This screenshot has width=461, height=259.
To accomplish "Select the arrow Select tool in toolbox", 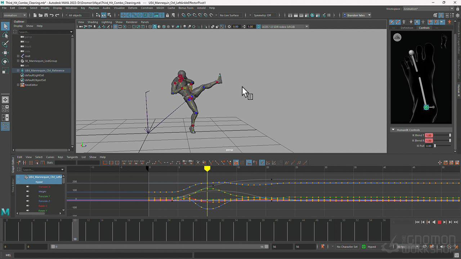I will tap(5, 26).
